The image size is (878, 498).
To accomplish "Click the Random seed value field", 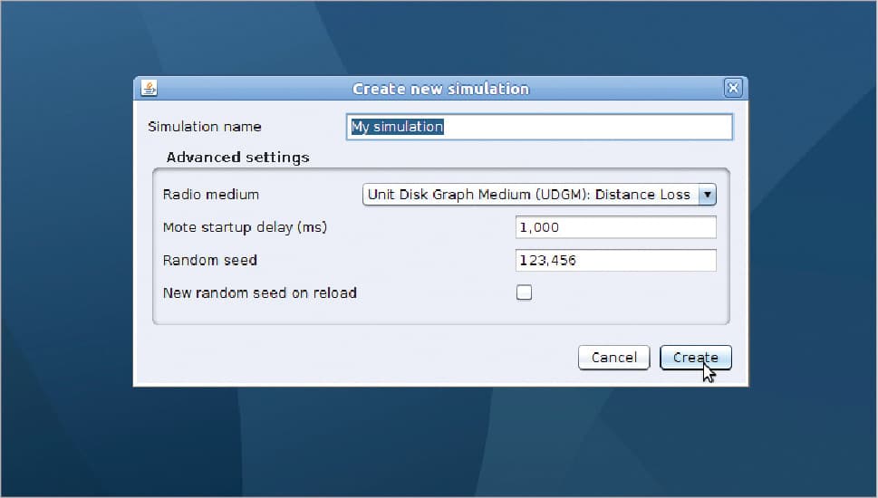I will 615,261.
